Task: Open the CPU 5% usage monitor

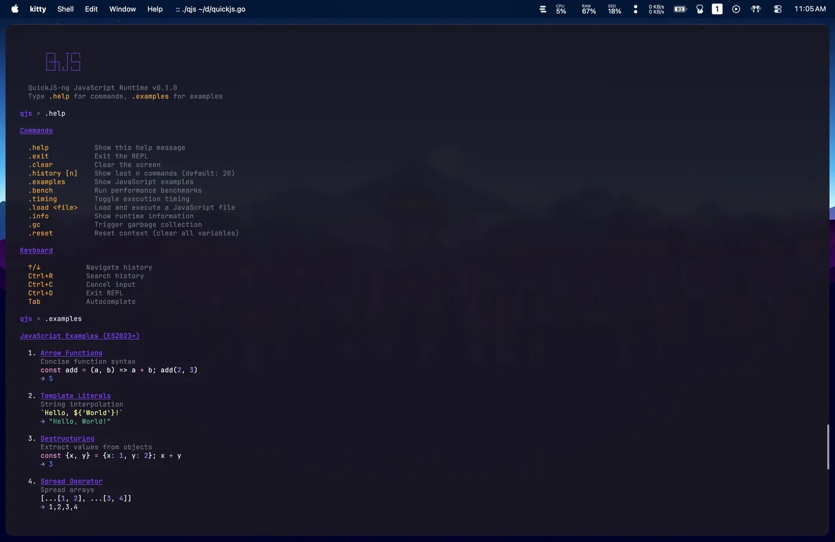Action: (x=561, y=9)
